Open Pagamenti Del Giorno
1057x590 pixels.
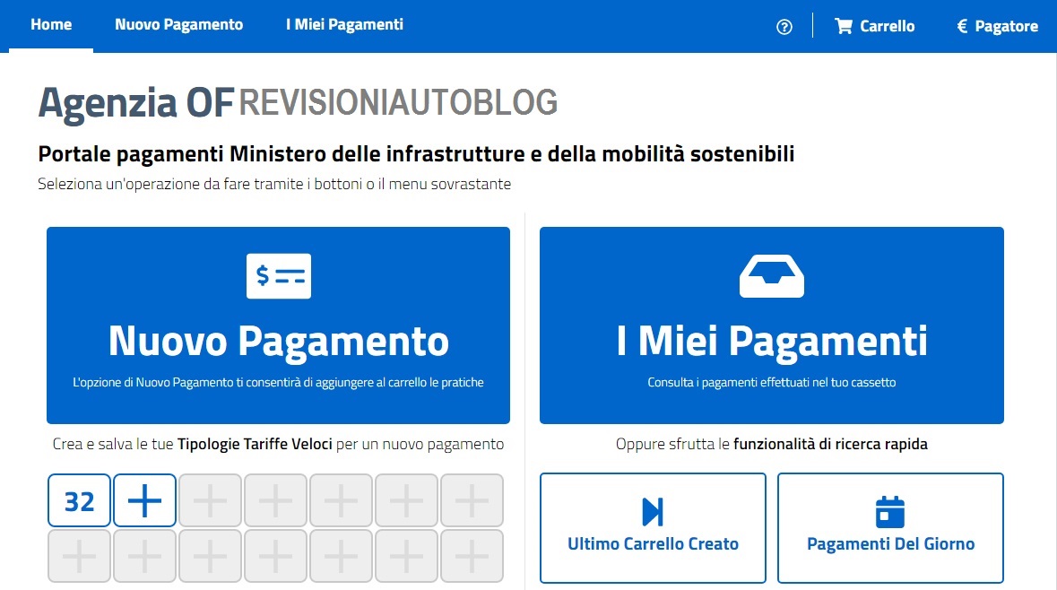click(890, 527)
